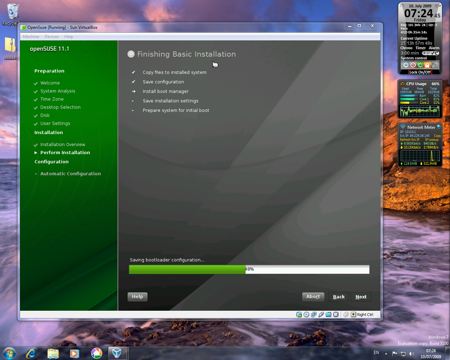
Task: Click the Ram usage bar in CPU gadget
Action: coord(409,96)
